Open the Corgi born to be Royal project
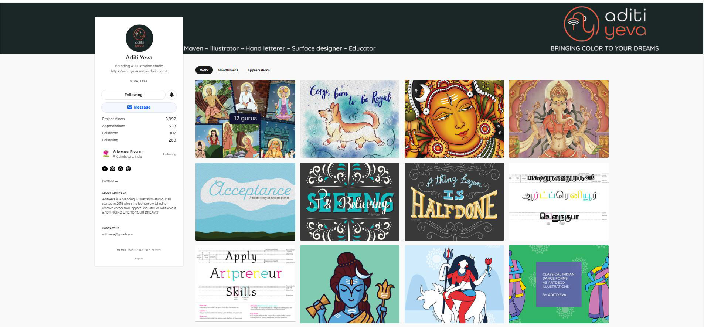 [x=350, y=119]
